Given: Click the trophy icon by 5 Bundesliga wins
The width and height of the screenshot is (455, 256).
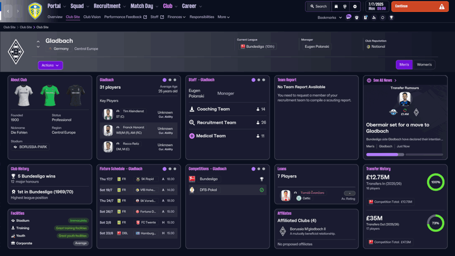Looking at the screenshot, I should coord(13,176).
